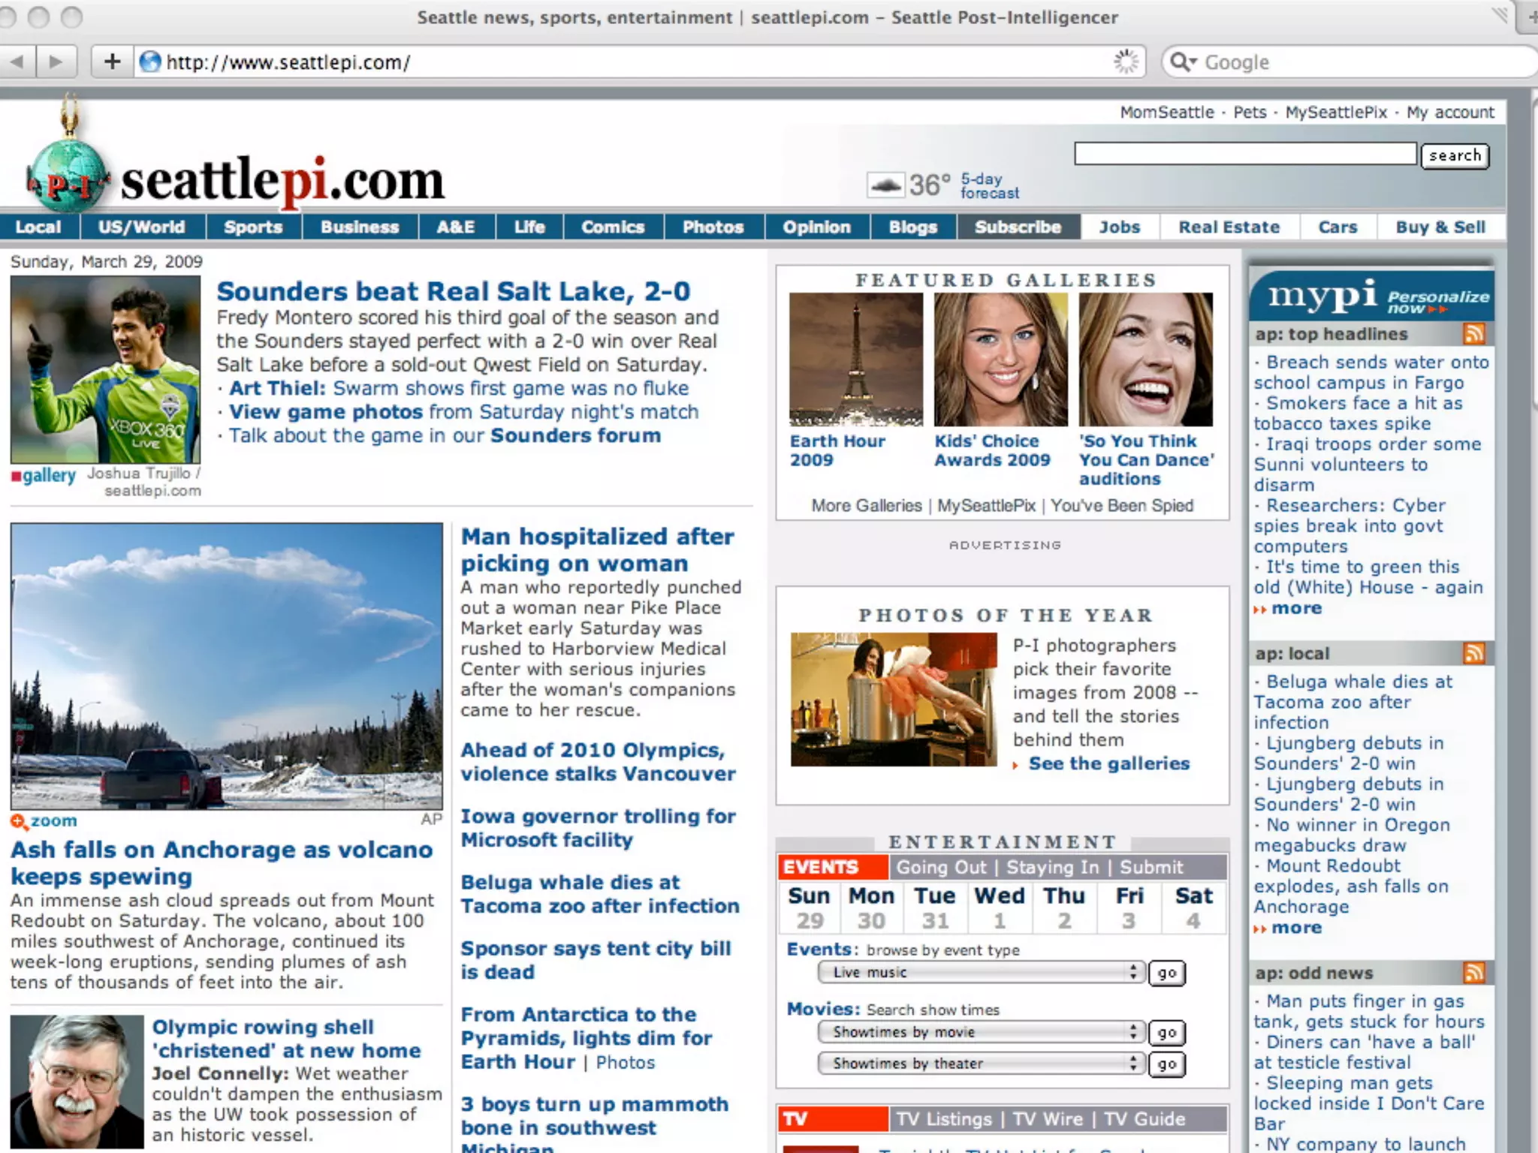Click the add bookmark plus button
Viewport: 1538px width, 1153px height.
point(112,62)
